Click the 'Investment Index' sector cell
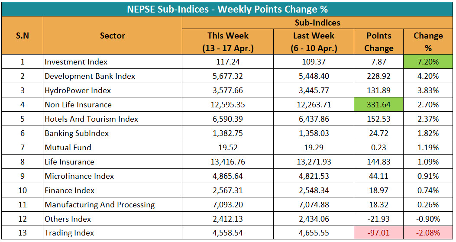The image size is (456, 242). click(x=76, y=62)
